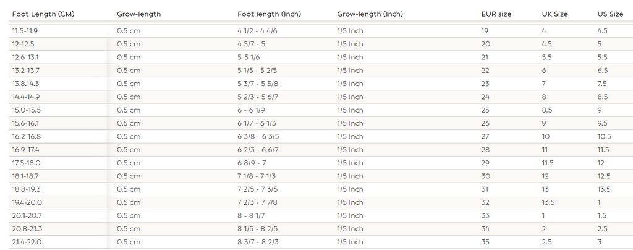Select EUR size 25 cell
The width and height of the screenshot is (633, 250).
pyautogui.click(x=485, y=110)
